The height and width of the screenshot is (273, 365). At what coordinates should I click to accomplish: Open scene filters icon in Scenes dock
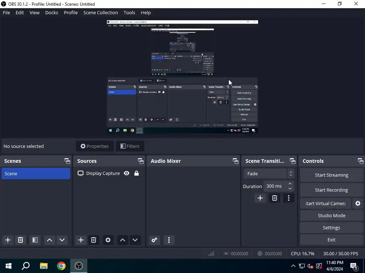(x=35, y=240)
